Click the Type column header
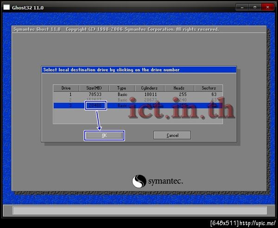Screen dimensions: 278x228 [122, 88]
